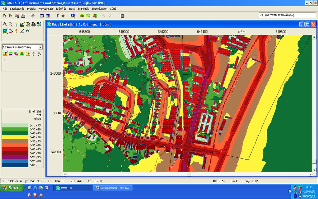Open the Számítási eredmény dropdown

[x=22, y=47]
